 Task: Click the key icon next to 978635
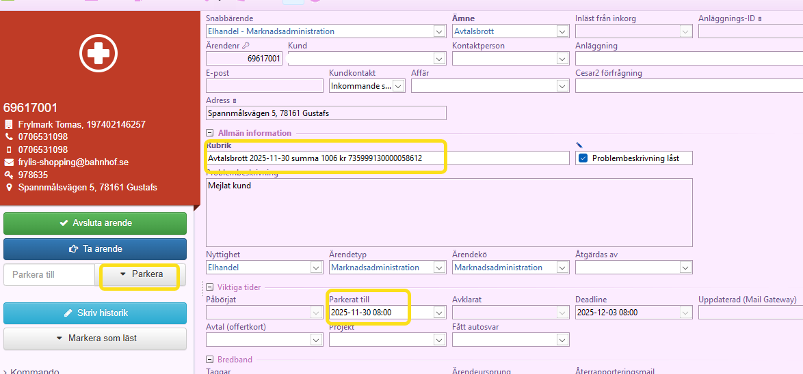[x=9, y=175]
